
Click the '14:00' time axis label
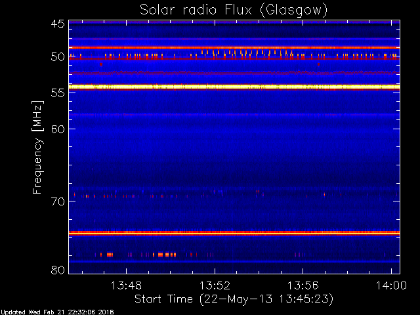click(x=391, y=285)
